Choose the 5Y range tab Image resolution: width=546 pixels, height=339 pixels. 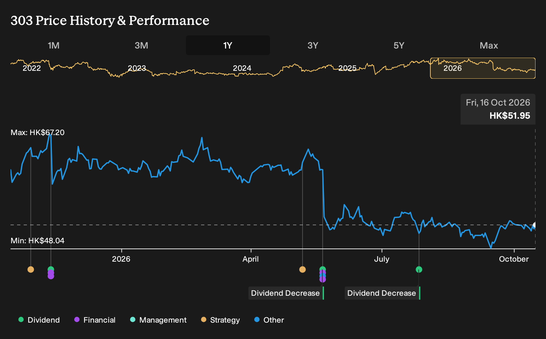(399, 45)
